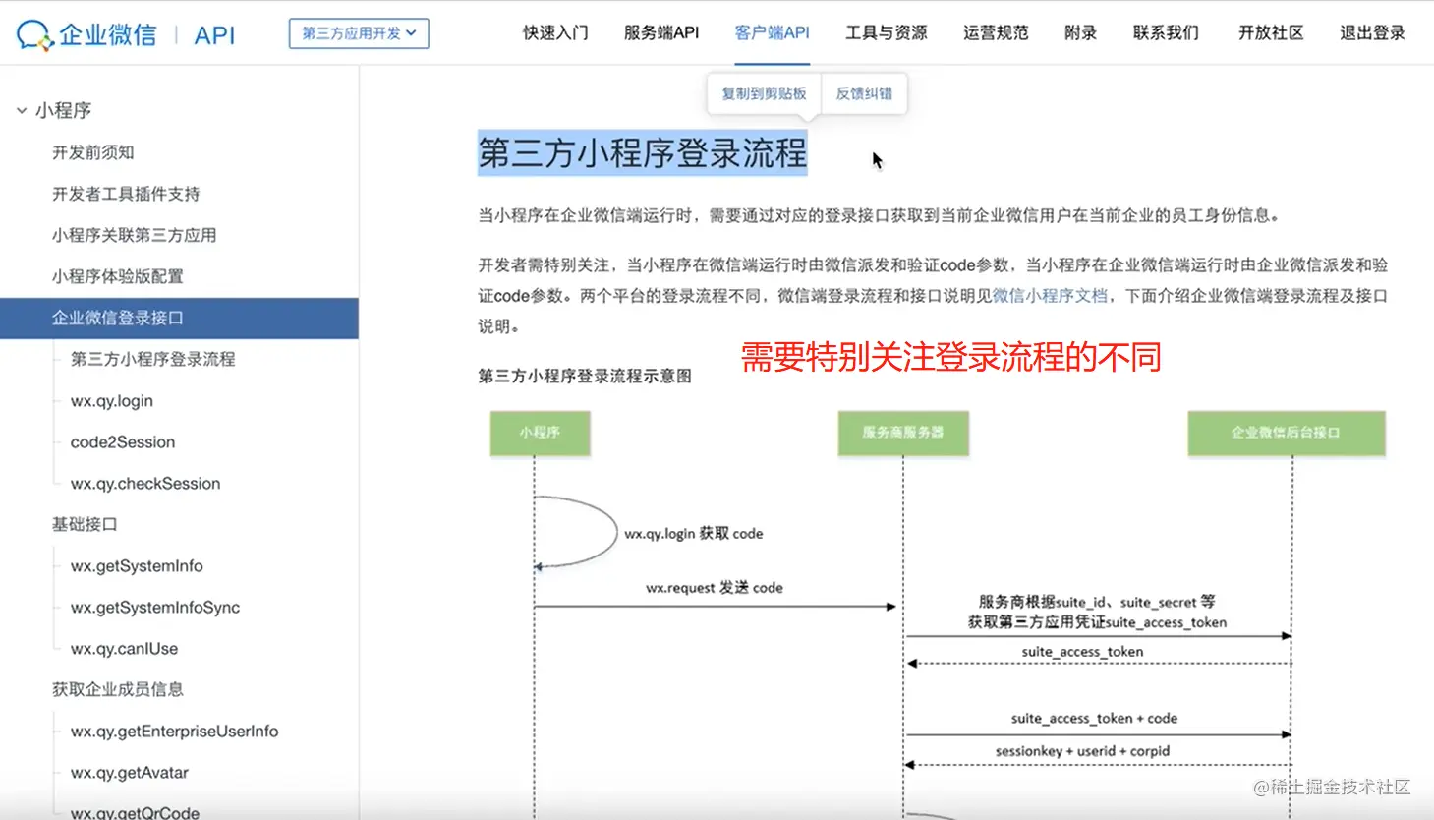Open the wx.qy.login entry
Screen dimensions: 1434x820
112,401
